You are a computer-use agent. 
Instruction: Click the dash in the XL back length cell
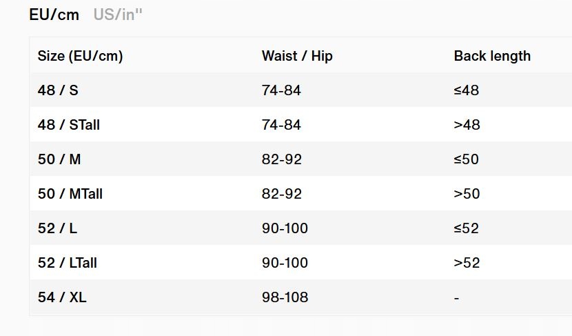tap(456, 298)
